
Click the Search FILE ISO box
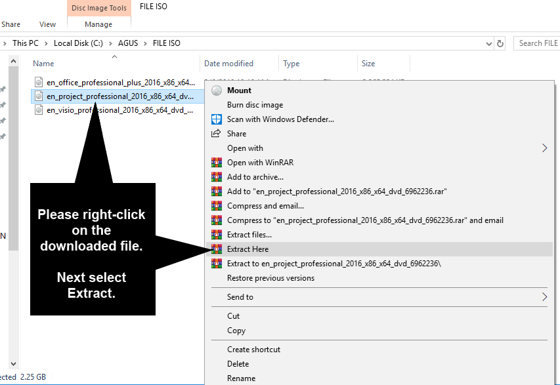pyautogui.click(x=537, y=43)
